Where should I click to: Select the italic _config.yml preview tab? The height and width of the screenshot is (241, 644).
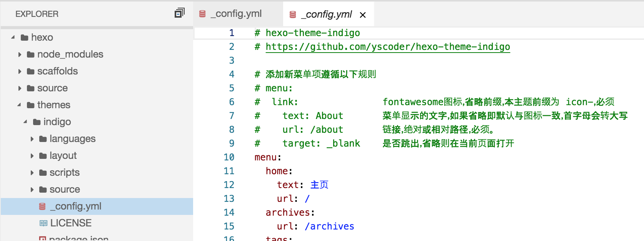pos(328,14)
